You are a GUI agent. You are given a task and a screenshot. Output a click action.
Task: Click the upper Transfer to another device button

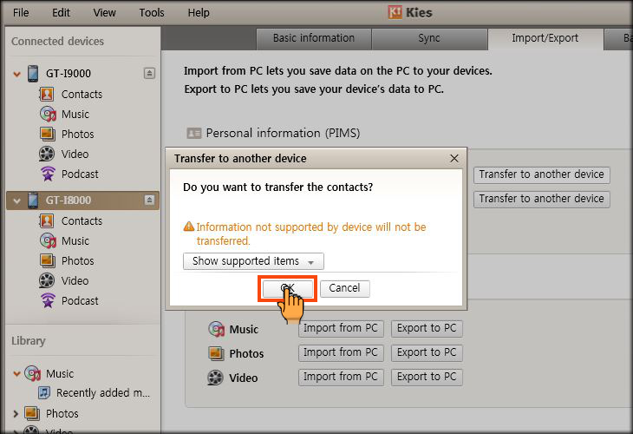[x=541, y=174]
